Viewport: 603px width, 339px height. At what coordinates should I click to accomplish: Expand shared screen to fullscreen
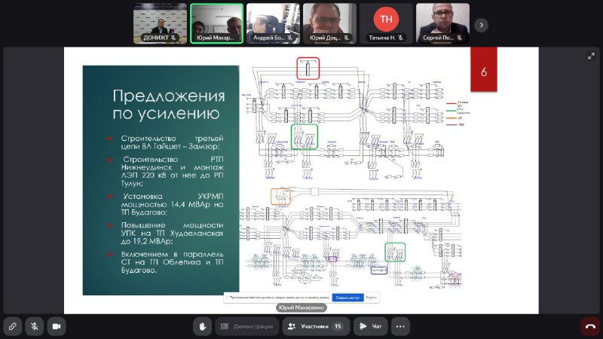tap(591, 56)
